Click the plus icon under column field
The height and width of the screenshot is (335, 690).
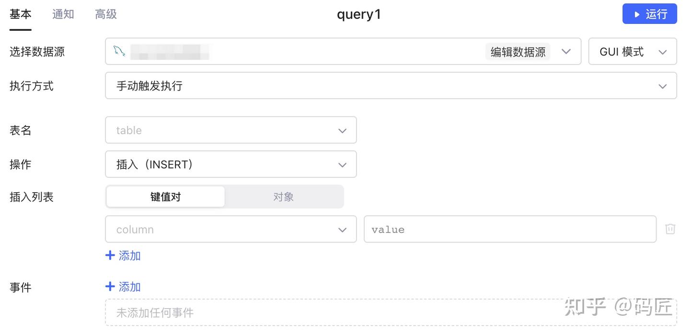click(110, 255)
